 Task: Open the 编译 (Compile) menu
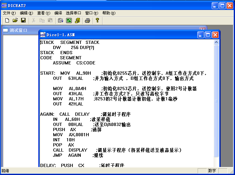[58, 13]
